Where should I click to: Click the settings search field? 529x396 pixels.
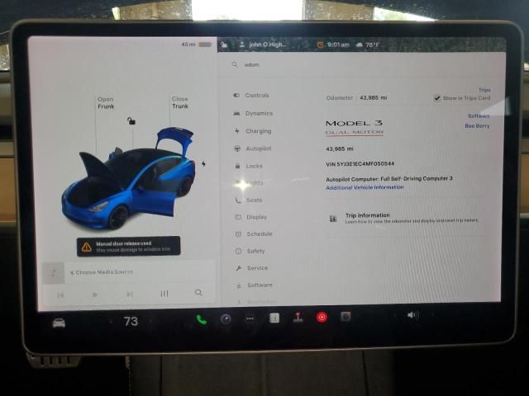(x=364, y=64)
